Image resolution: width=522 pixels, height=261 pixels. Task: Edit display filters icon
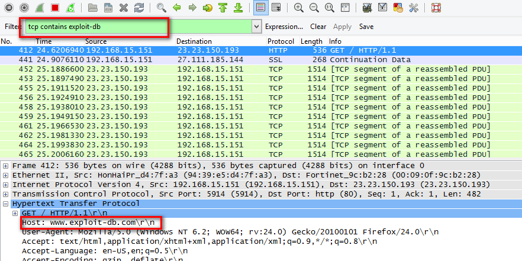click(x=382, y=7)
